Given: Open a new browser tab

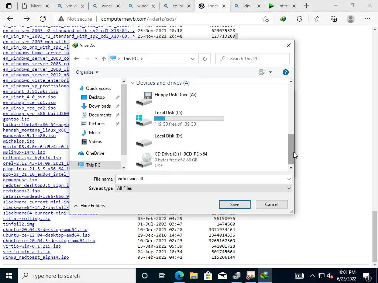Looking at the screenshot, I should [306, 6].
